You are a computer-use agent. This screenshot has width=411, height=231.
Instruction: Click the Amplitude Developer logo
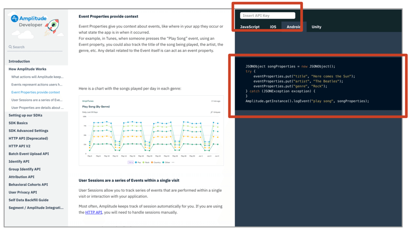[x=28, y=22]
